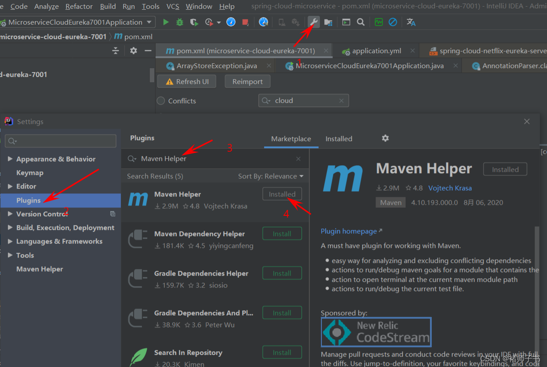Clear the 'cloud' filter field

[x=341, y=101]
